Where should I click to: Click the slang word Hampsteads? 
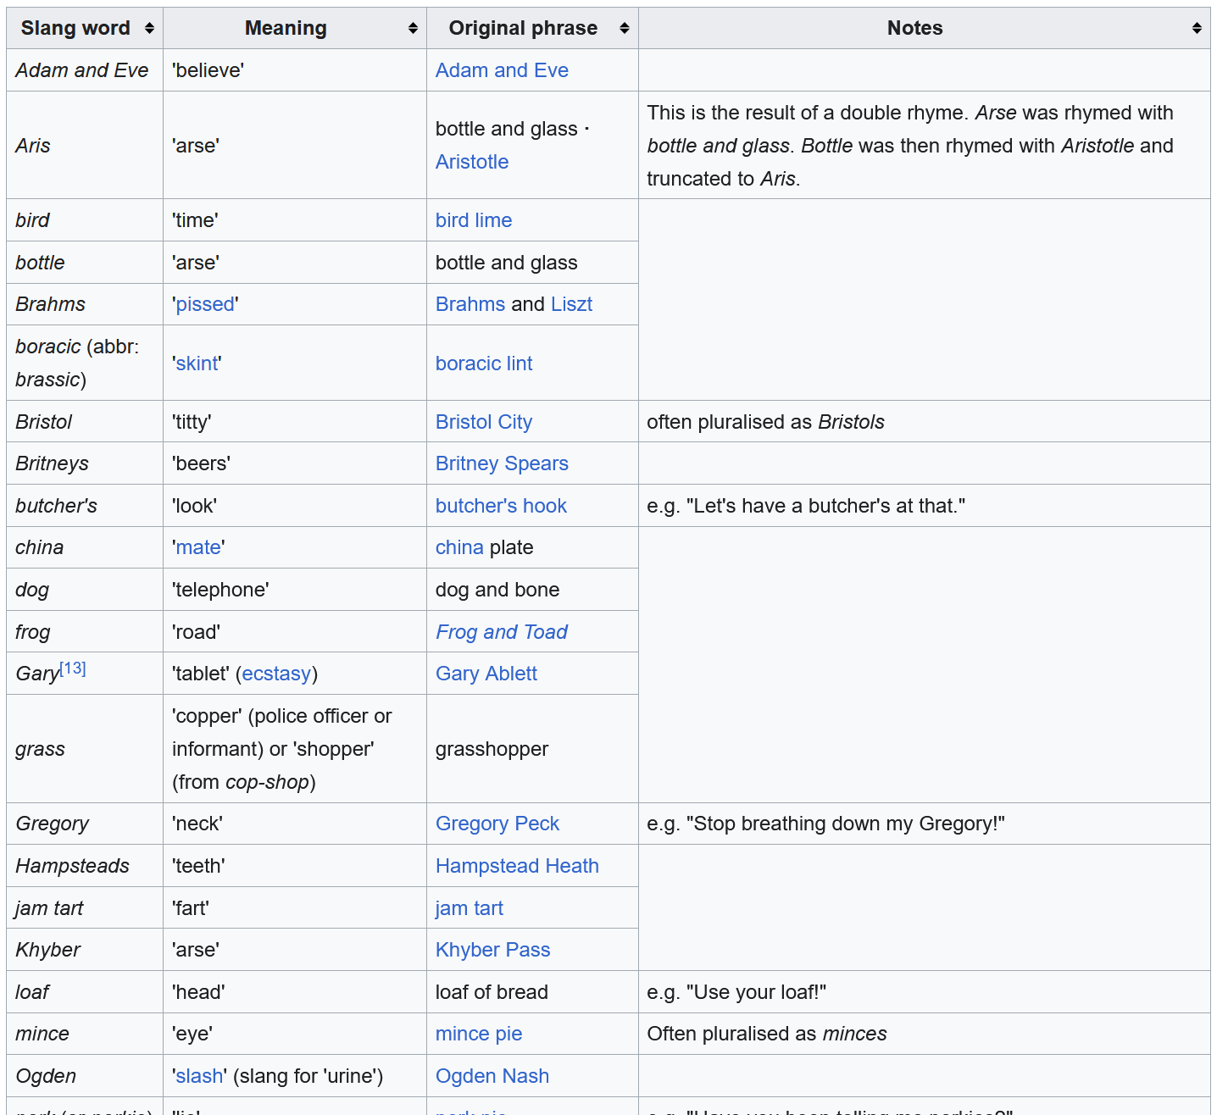73,866
